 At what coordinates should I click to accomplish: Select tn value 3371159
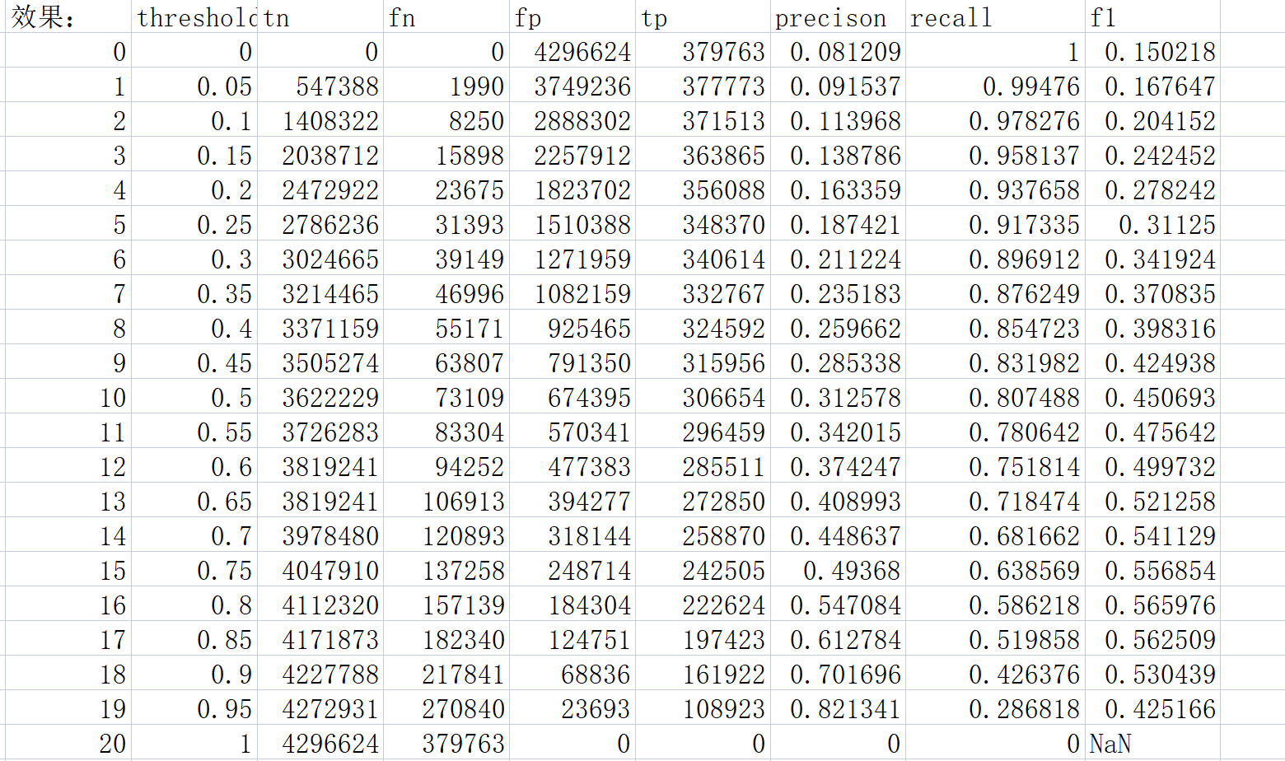click(320, 328)
